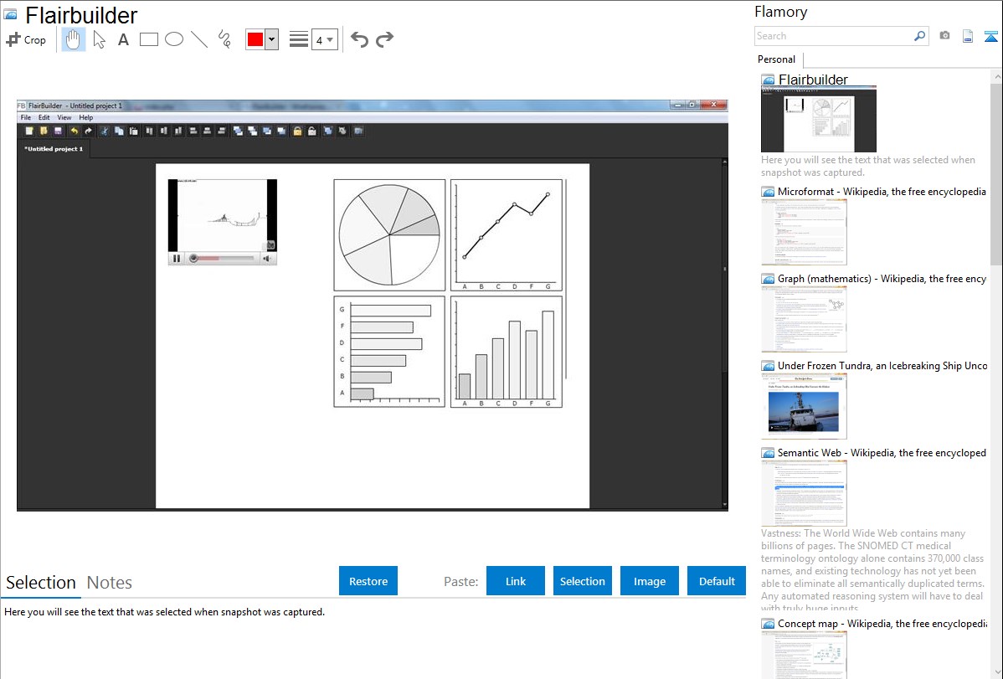Select the rectangle drawing tool

click(148, 39)
